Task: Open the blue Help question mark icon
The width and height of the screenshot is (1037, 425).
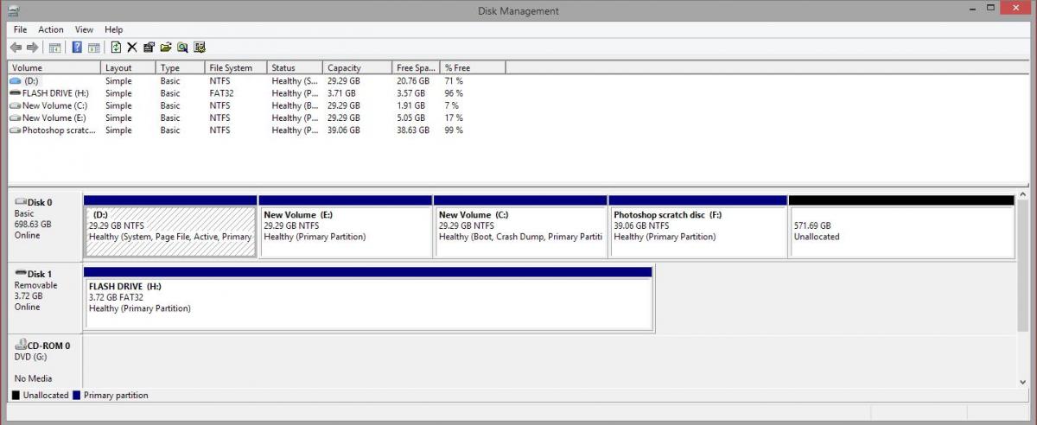Action: (77, 48)
